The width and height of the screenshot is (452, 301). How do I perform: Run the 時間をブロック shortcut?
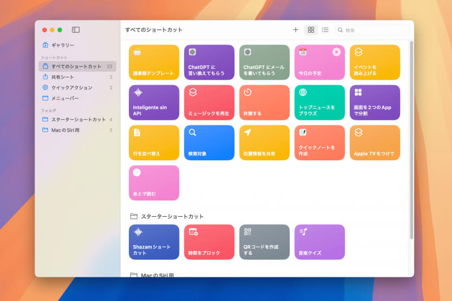209,242
